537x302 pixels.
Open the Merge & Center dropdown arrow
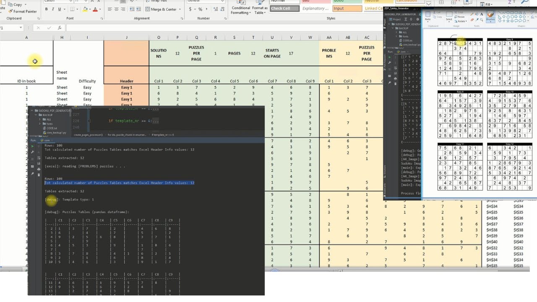tap(180, 9)
